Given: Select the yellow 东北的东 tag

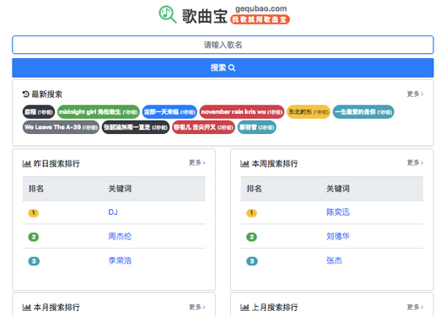Looking at the screenshot, I should point(309,112).
